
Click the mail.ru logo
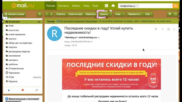(x=23, y=5)
